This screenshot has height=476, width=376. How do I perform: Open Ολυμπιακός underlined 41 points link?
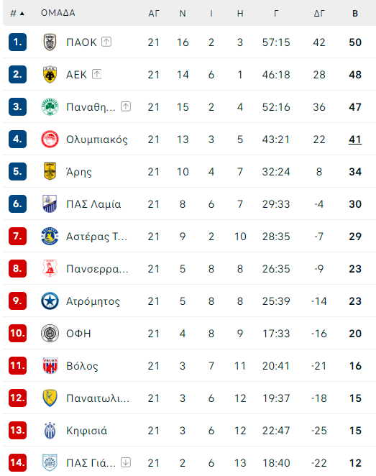click(355, 139)
